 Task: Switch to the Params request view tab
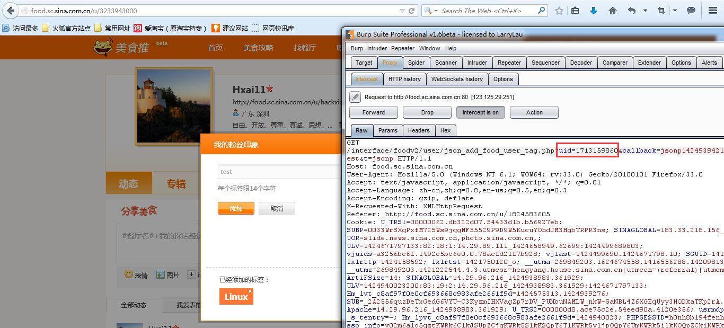[x=388, y=130]
